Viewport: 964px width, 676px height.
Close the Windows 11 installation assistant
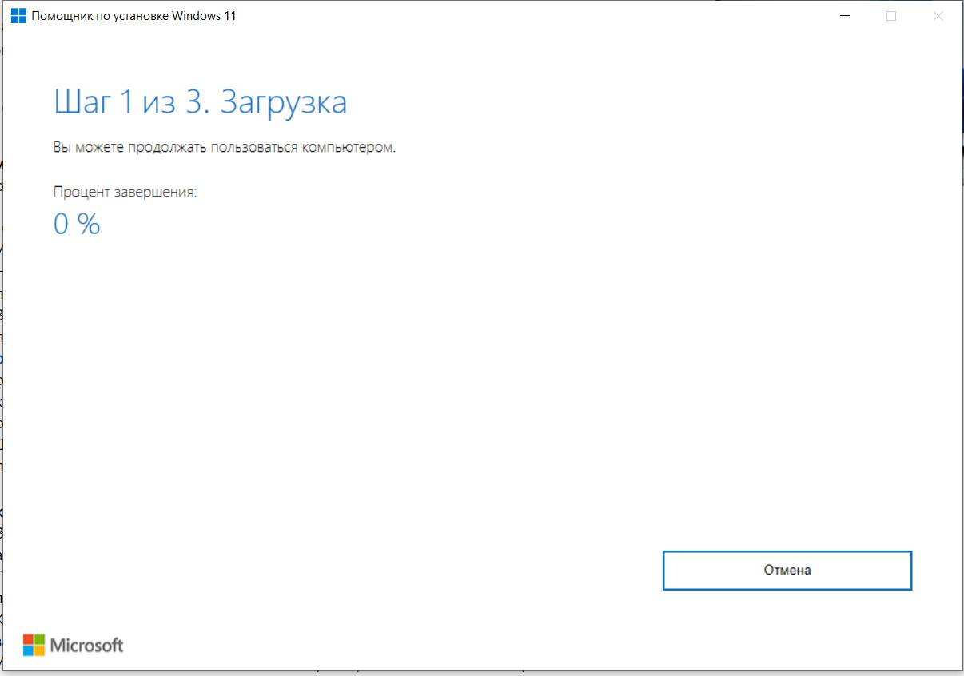click(938, 16)
